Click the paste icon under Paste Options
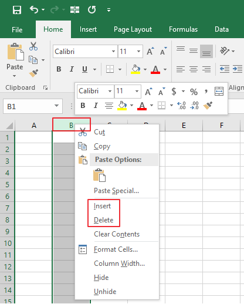The width and height of the screenshot is (244, 304). 99,175
